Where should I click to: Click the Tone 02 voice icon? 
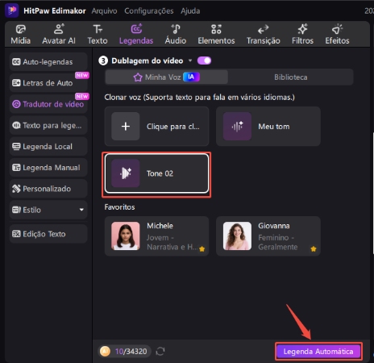click(x=126, y=173)
